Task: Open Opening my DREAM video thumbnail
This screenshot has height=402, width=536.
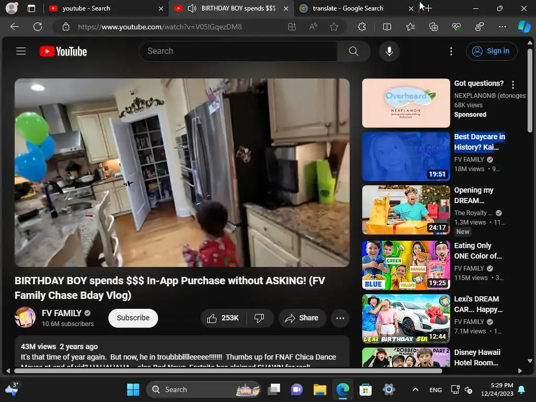Action: click(406, 210)
